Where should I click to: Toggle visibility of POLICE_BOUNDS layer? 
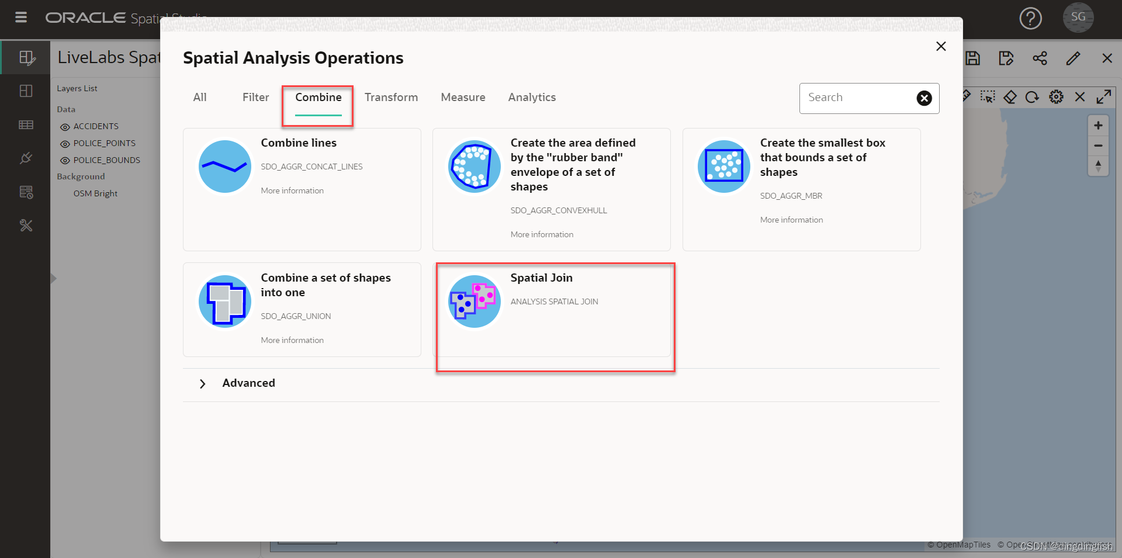click(65, 161)
